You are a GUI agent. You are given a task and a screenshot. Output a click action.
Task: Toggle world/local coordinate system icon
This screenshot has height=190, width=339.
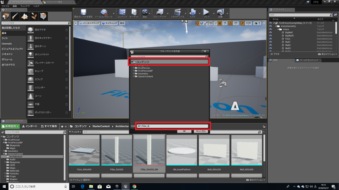pos(211,23)
